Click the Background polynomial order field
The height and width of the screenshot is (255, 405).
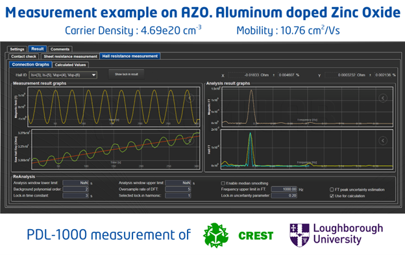pyautogui.click(x=76, y=189)
